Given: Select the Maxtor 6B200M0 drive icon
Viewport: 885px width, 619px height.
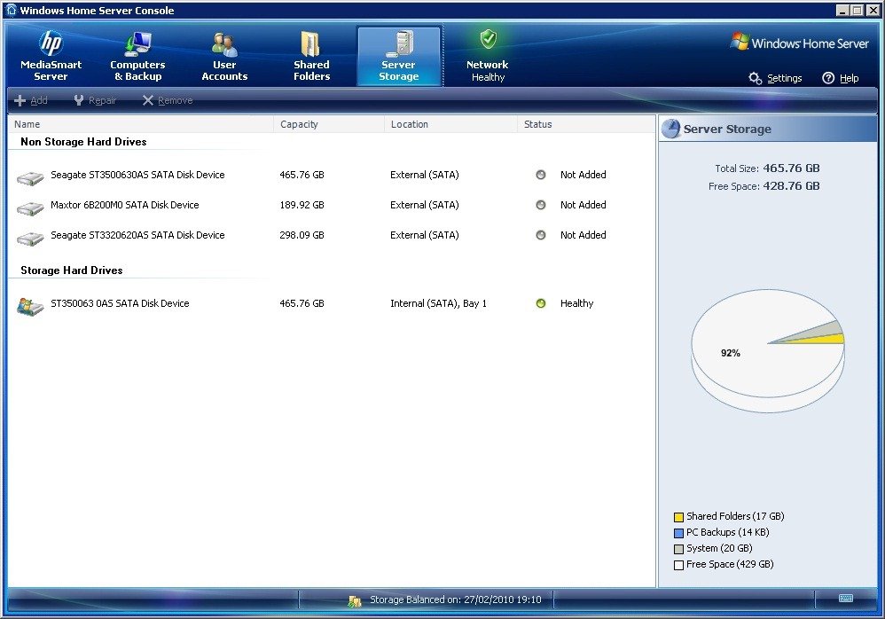Looking at the screenshot, I should [x=30, y=208].
